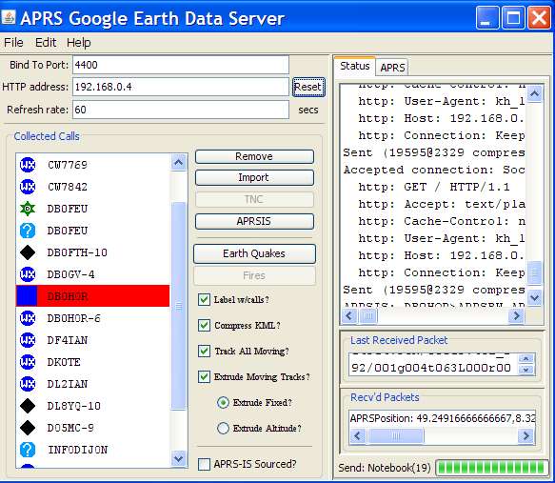This screenshot has width=555, height=483.
Task: Click the blue square icon of DB0HOR
Action: [x=27, y=295]
